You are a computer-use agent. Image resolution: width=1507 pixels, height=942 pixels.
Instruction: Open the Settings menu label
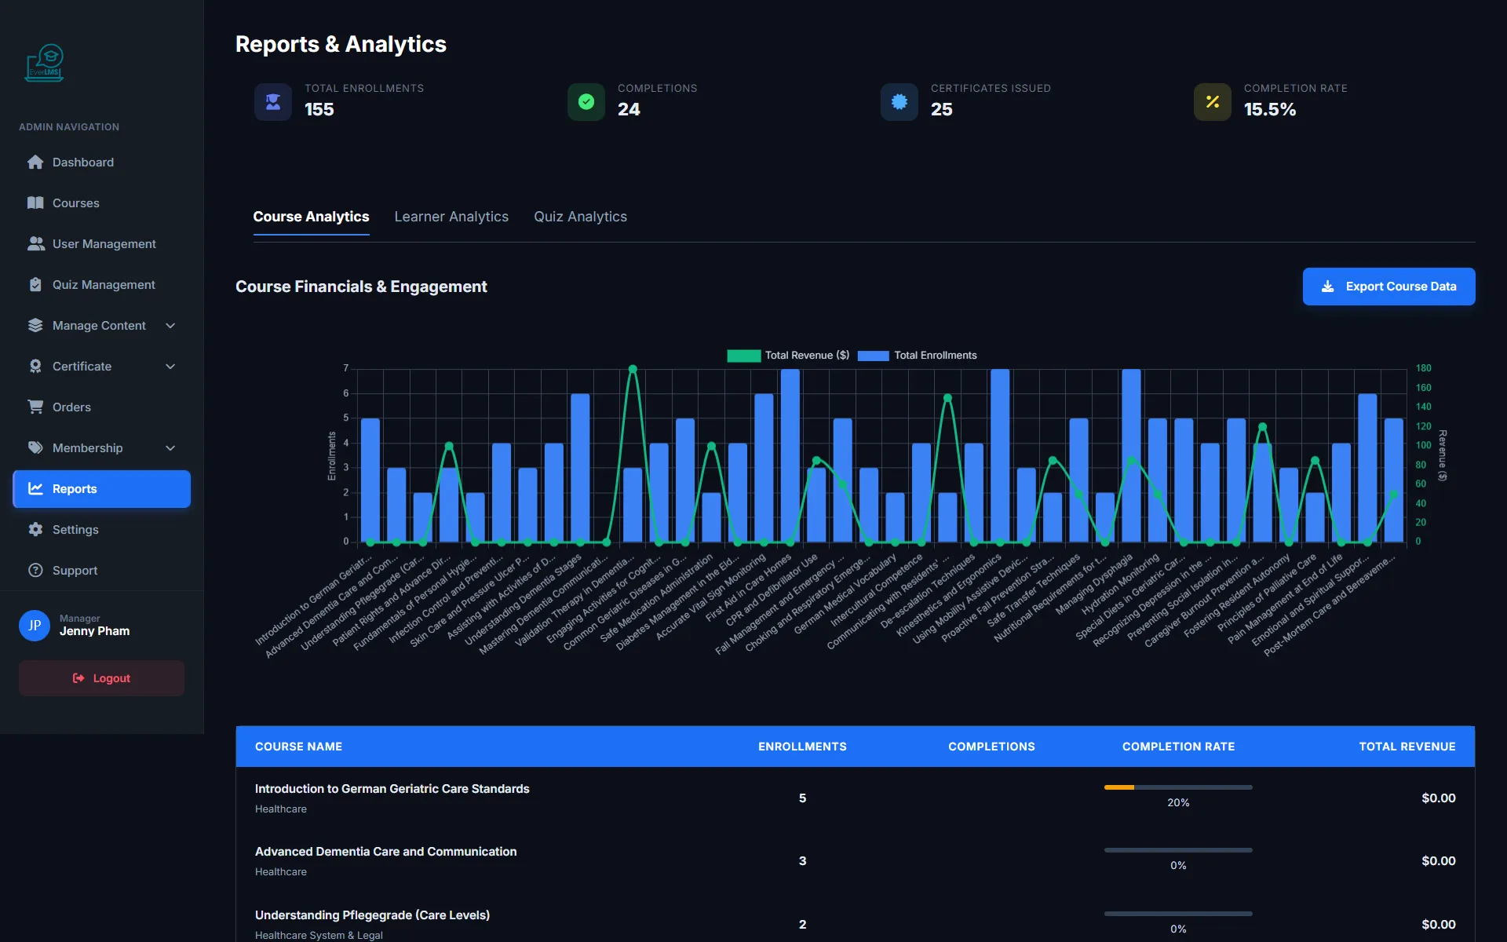click(x=75, y=529)
